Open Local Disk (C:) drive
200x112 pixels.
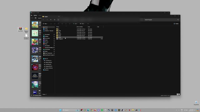(x=48, y=61)
